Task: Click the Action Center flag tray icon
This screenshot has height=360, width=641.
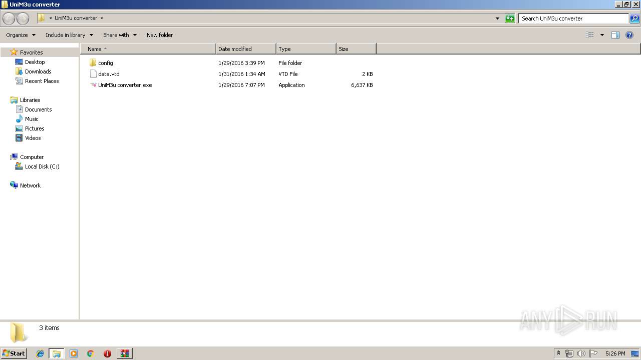Action: pyautogui.click(x=593, y=353)
